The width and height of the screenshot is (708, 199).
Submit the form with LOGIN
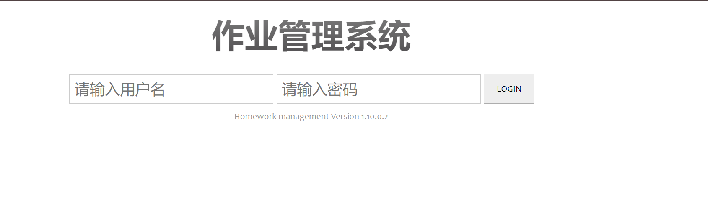509,89
